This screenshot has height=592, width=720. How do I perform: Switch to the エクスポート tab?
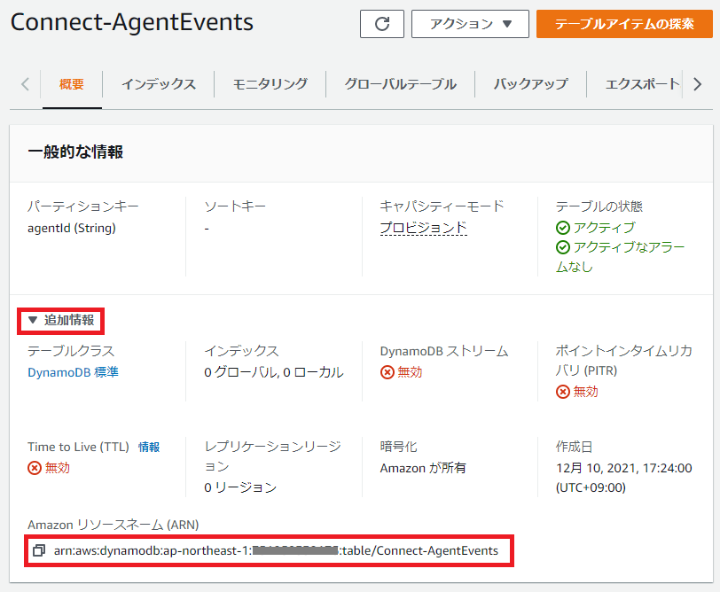[642, 84]
